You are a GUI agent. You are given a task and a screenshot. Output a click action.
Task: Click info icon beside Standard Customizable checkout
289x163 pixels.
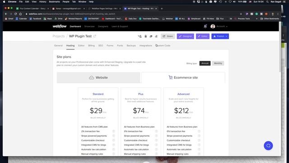113,140
